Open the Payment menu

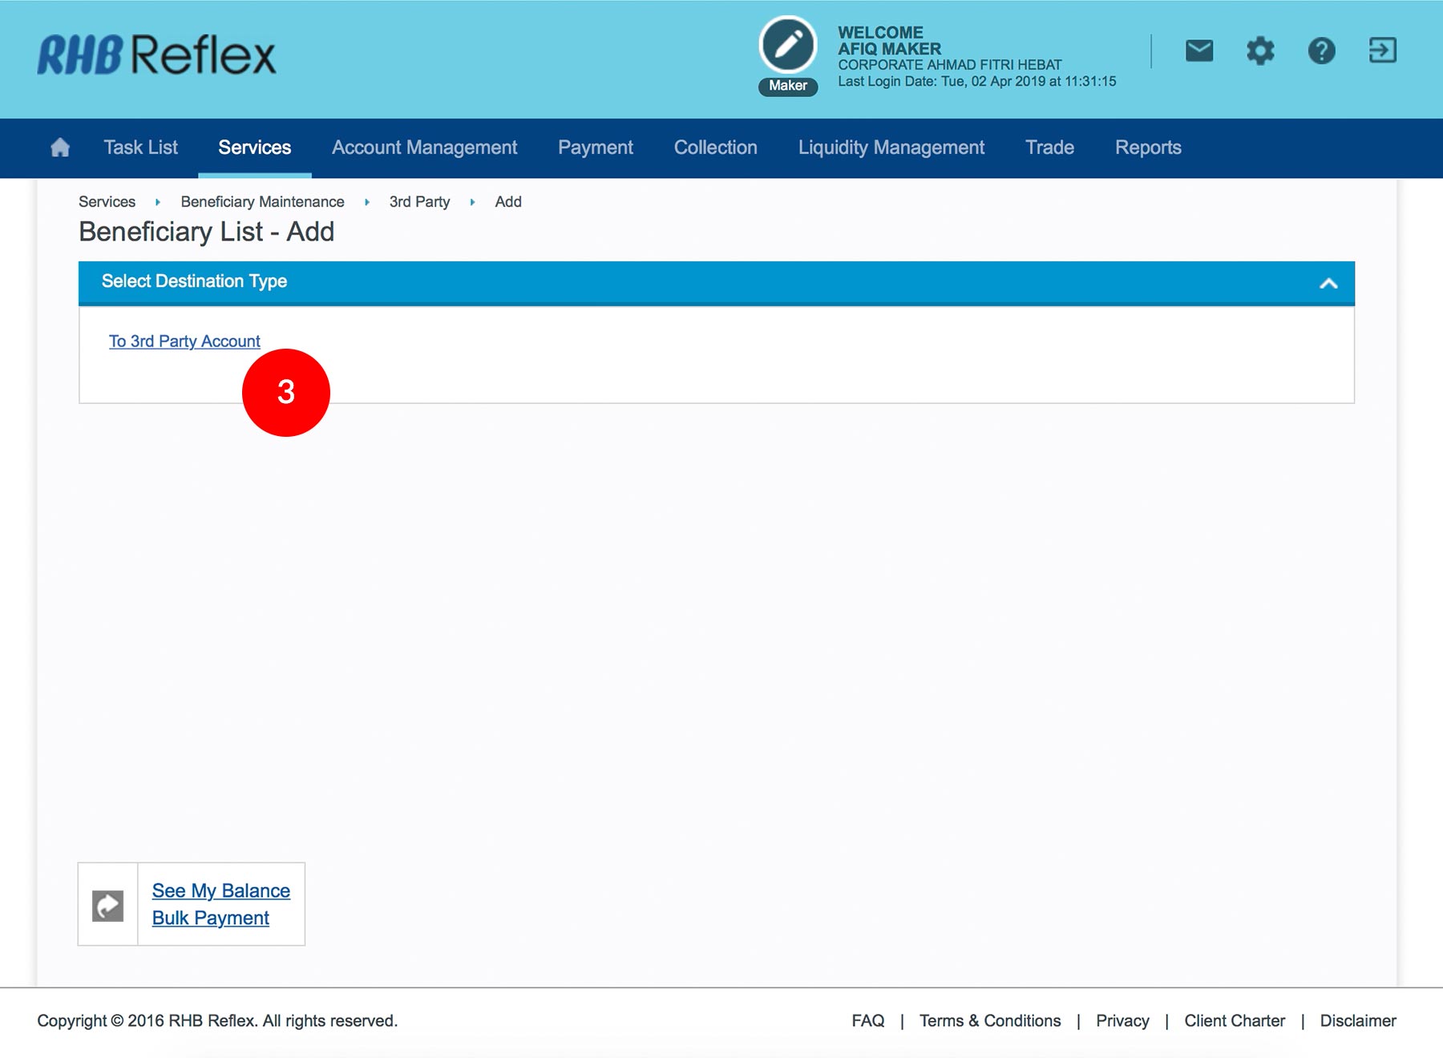coord(595,147)
